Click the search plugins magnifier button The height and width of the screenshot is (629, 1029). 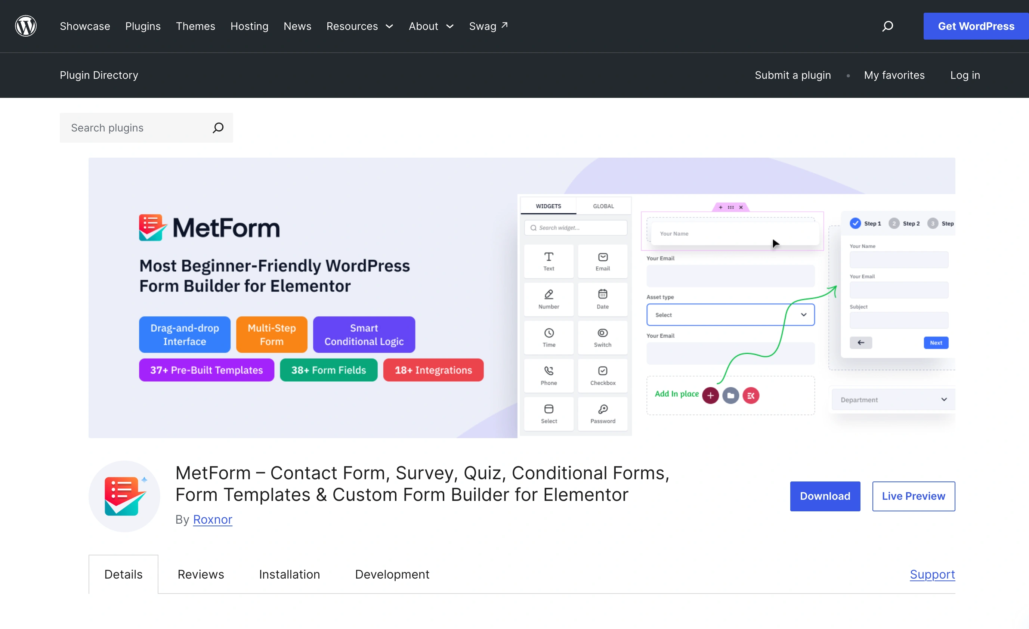[218, 128]
